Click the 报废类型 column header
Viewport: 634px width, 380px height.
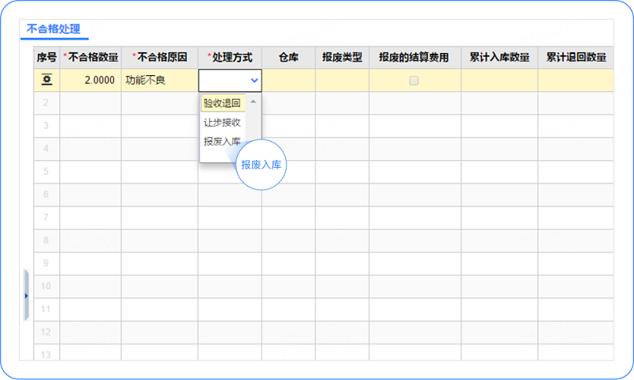click(342, 57)
